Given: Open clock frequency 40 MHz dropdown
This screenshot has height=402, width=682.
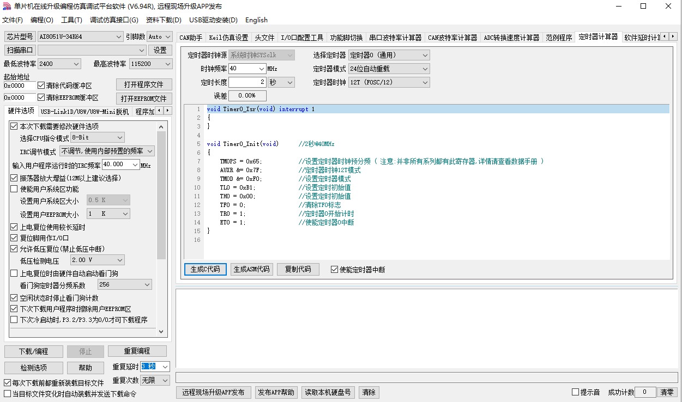Looking at the screenshot, I should coord(262,69).
